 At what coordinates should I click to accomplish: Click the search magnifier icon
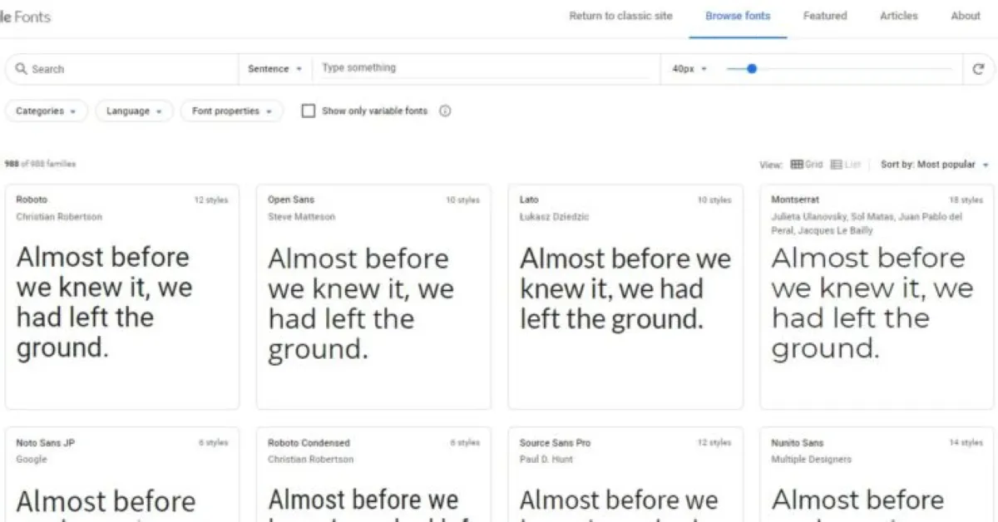click(x=21, y=69)
